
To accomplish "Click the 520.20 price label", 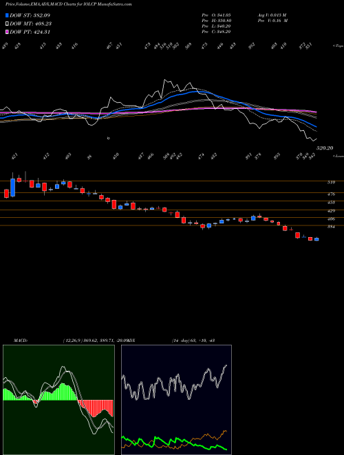I will 325,148.
